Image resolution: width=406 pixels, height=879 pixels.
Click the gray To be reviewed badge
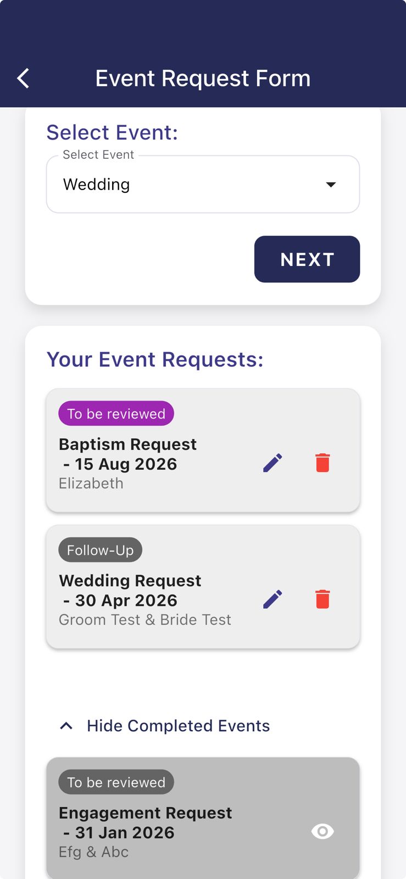[x=116, y=782]
